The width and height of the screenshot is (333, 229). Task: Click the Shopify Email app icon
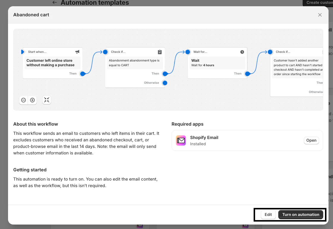coord(181,140)
